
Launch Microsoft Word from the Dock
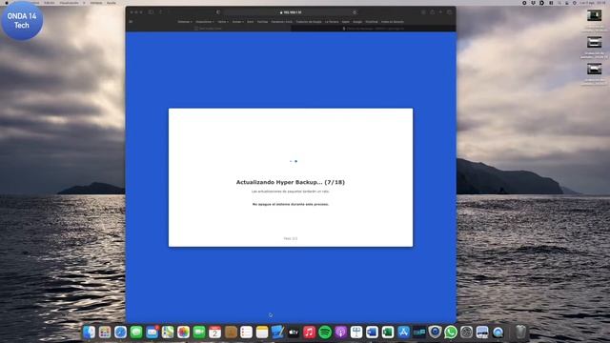pos(372,333)
